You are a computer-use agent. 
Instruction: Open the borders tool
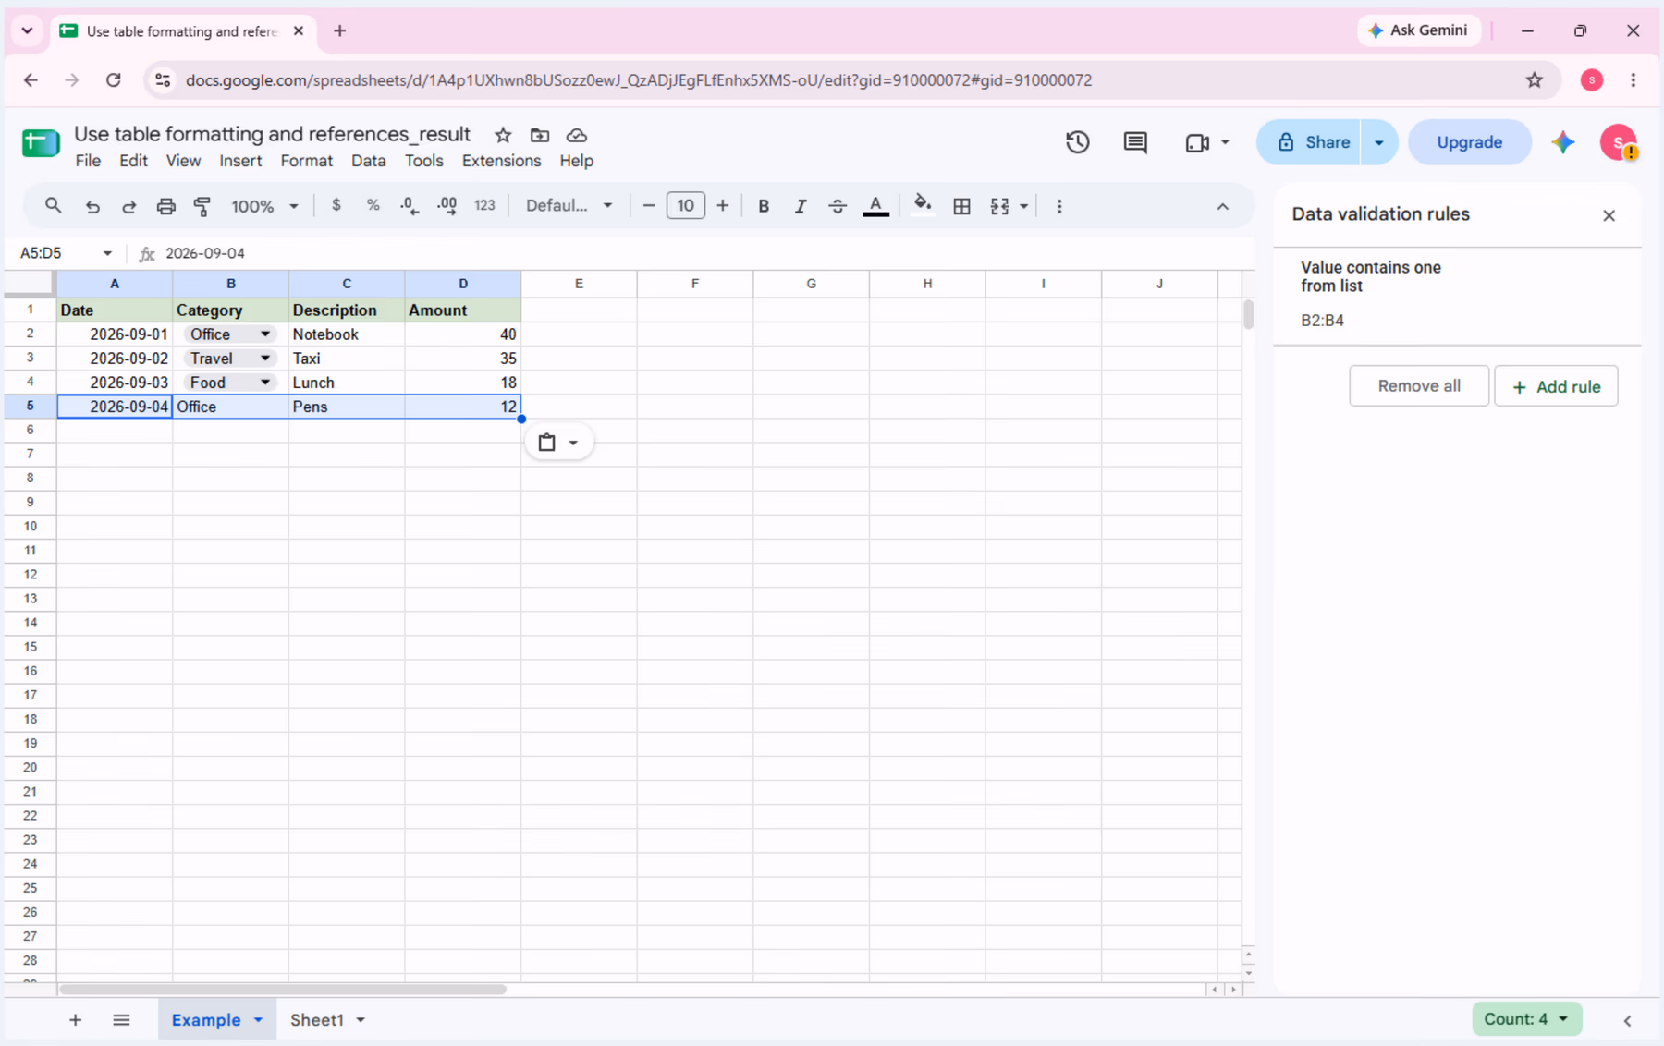pos(961,206)
